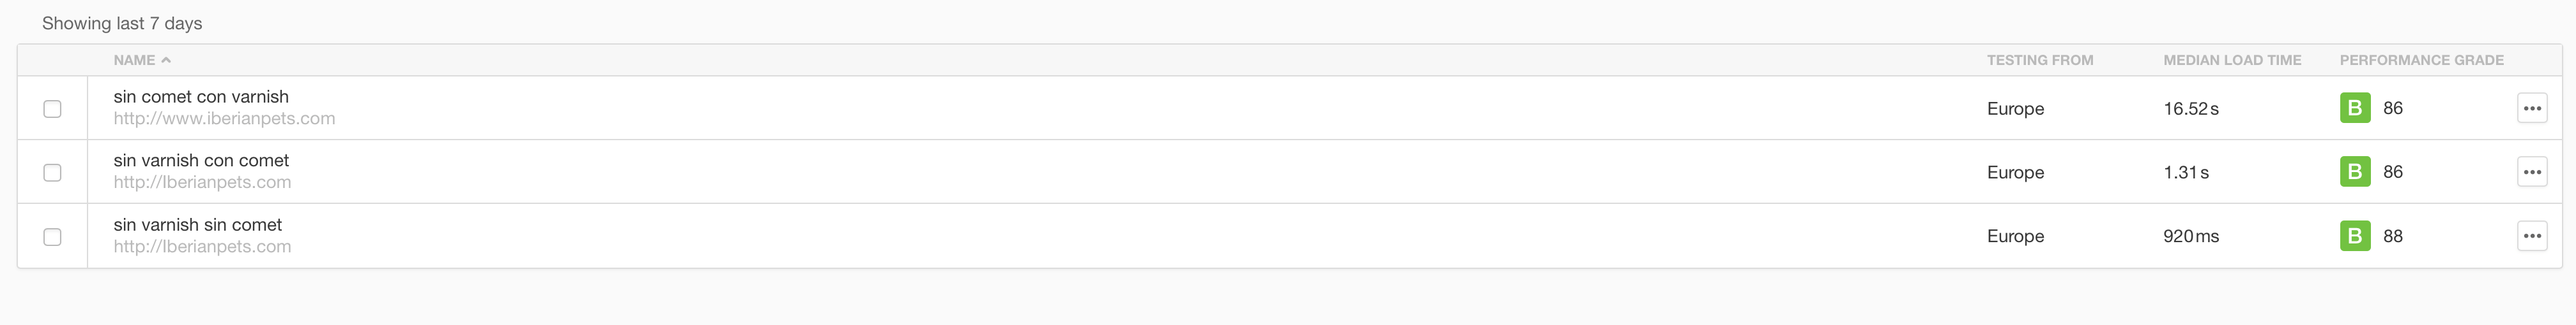Viewport: 2576px width, 325px height.
Task: Click the sort arrow beside NAME
Action: 166,60
